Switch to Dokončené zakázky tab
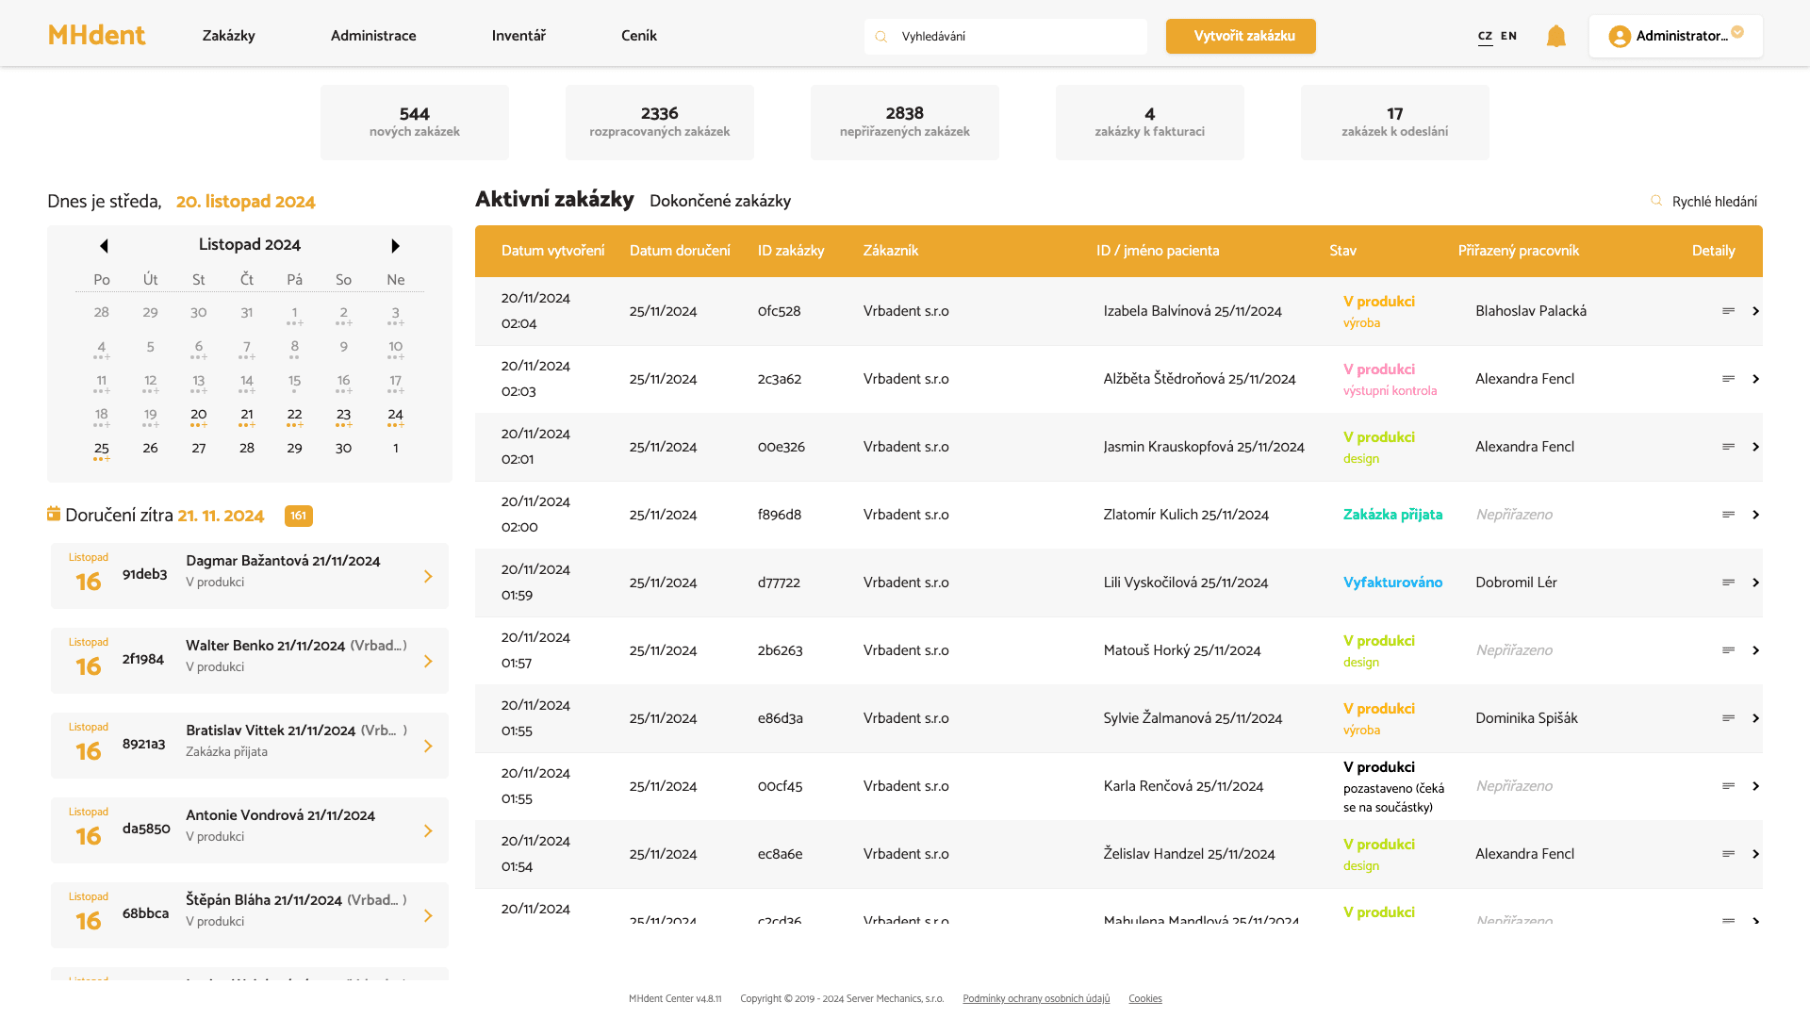Viewport: 1810px width, 1018px height. coord(719,201)
